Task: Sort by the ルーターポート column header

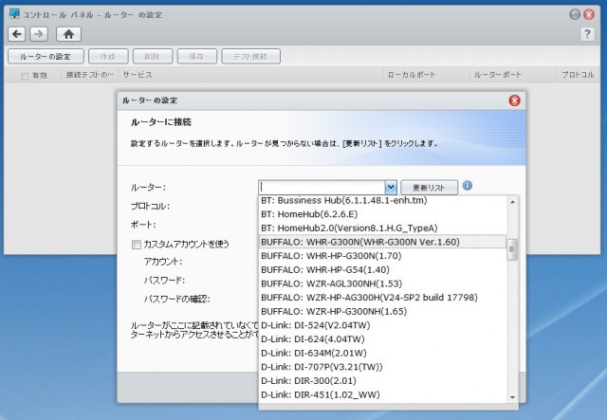Action: [513, 75]
